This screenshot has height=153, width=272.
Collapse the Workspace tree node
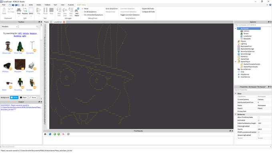coord(235,28)
